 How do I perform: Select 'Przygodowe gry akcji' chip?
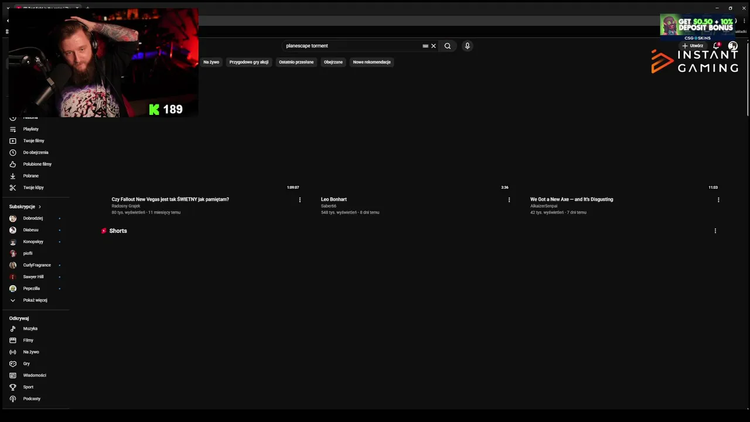coord(249,62)
